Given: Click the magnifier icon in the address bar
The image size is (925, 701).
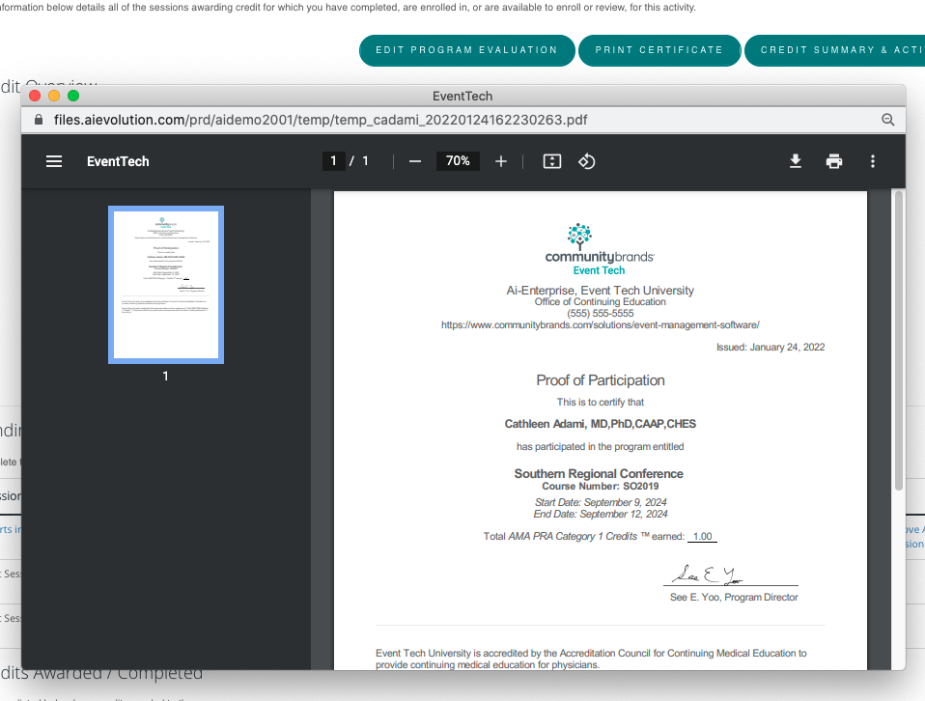Looking at the screenshot, I should click(x=887, y=120).
